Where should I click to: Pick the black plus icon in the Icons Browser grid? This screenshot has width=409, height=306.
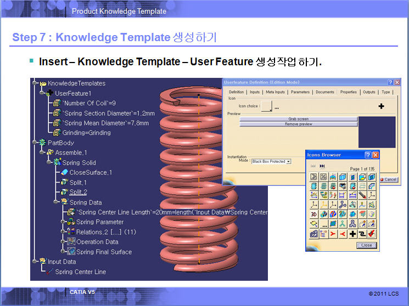(x=353, y=234)
